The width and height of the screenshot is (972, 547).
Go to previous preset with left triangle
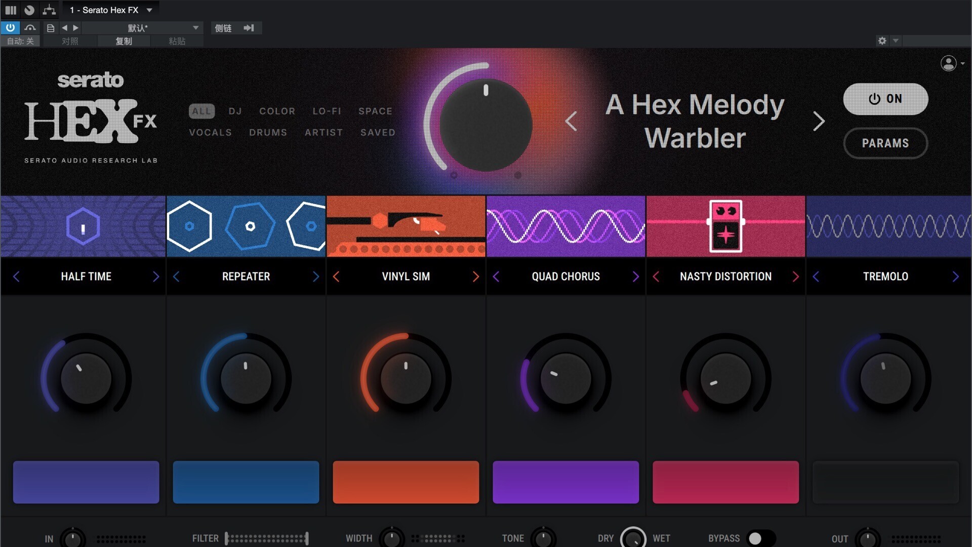point(64,28)
